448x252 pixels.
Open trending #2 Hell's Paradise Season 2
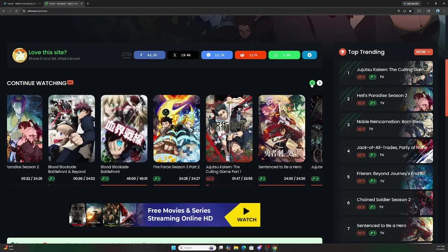point(386,99)
